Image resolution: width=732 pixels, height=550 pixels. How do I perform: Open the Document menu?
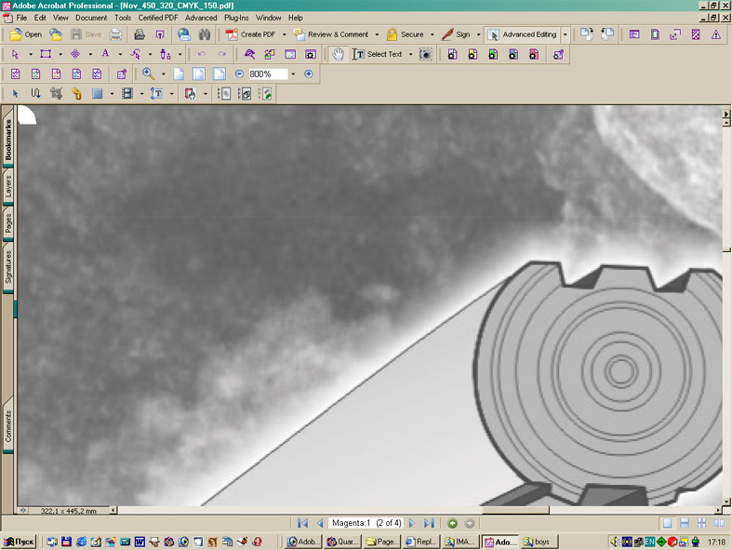click(91, 18)
